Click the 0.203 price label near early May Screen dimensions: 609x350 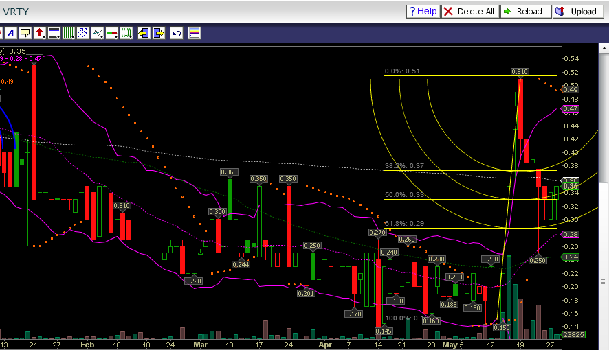click(454, 277)
